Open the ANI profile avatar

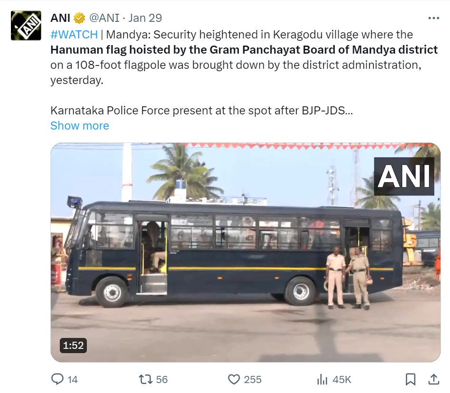(x=26, y=26)
